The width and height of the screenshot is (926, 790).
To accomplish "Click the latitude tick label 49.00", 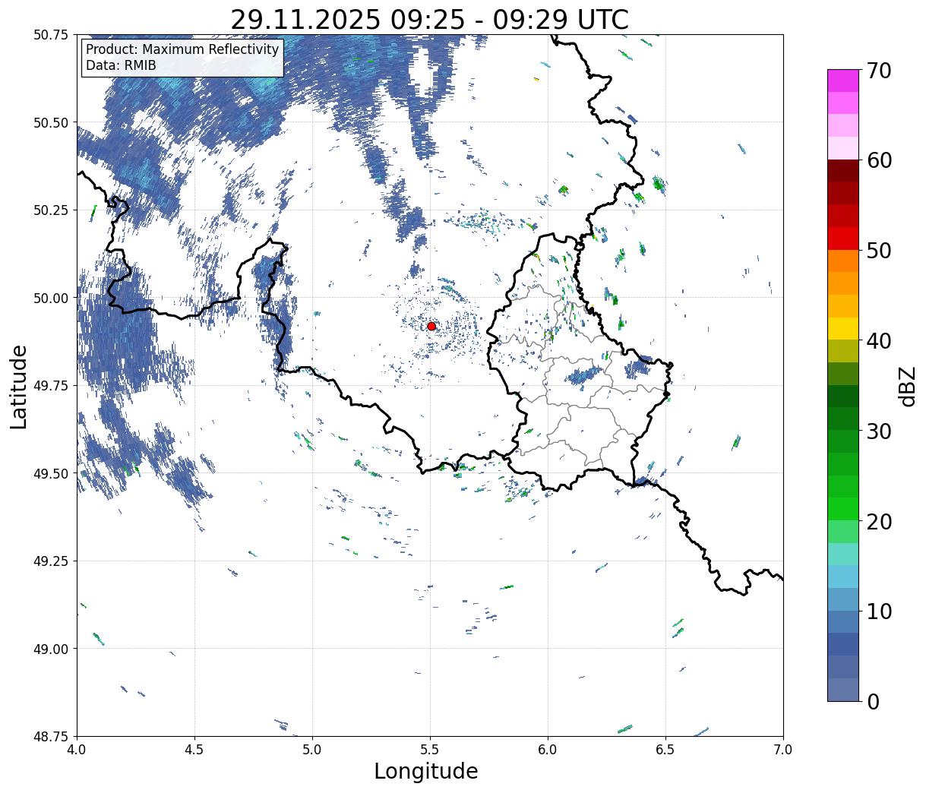I will click(51, 649).
